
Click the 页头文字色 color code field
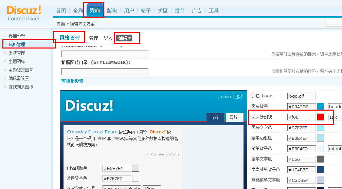302,128
